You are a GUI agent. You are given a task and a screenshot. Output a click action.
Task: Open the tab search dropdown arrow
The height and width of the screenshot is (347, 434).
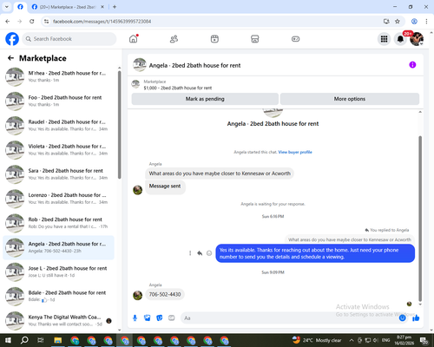(x=7, y=7)
